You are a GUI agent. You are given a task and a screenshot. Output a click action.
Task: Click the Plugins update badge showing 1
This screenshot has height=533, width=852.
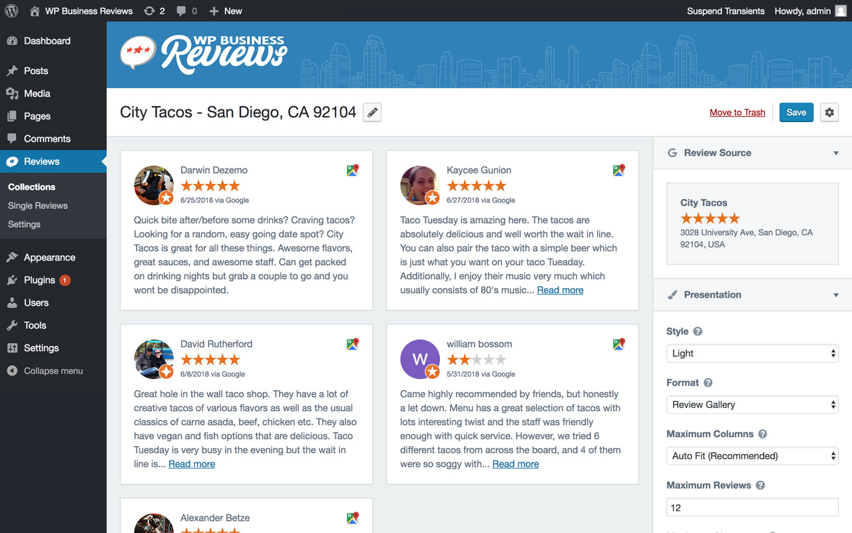(65, 280)
